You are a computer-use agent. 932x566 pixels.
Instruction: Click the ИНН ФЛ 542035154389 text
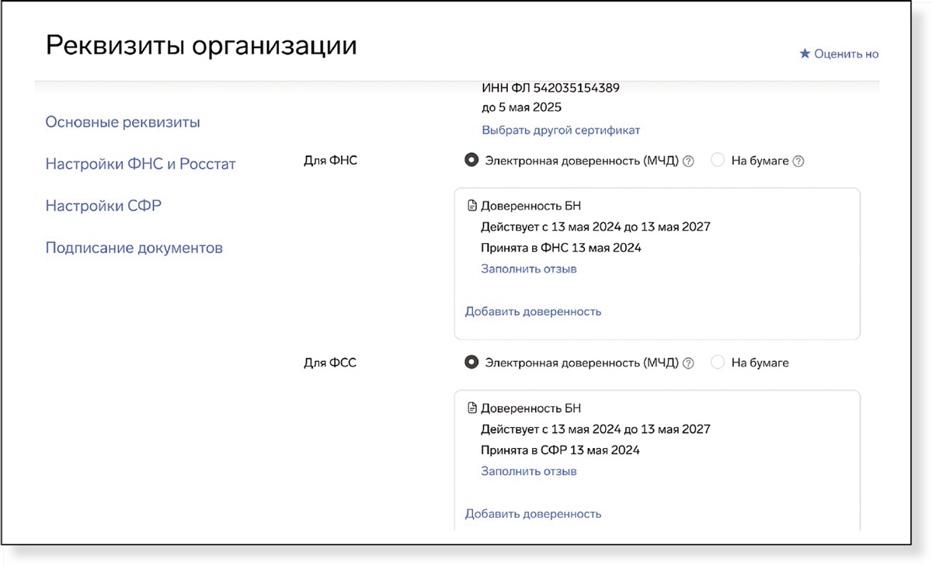551,88
